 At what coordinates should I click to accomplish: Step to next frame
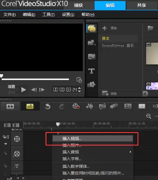[42, 90]
